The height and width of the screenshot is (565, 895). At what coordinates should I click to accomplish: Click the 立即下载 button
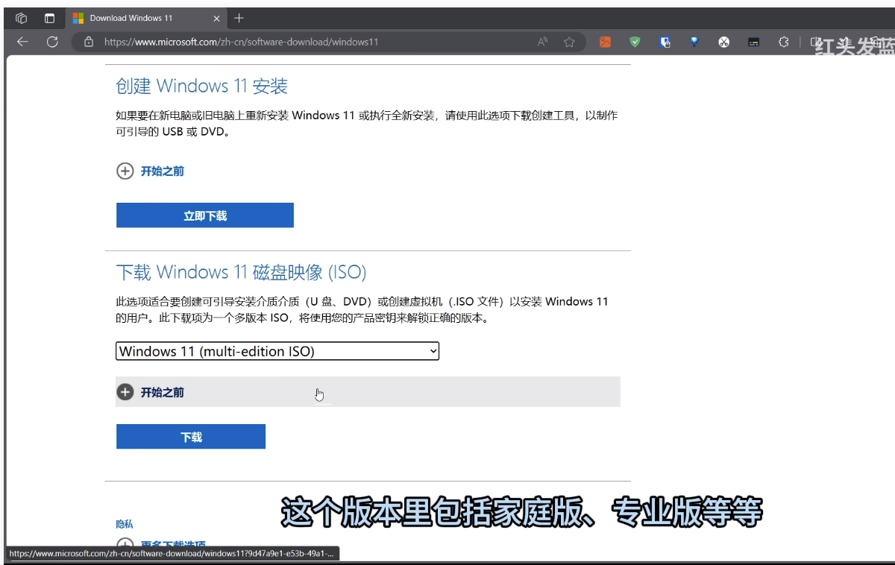pos(205,215)
